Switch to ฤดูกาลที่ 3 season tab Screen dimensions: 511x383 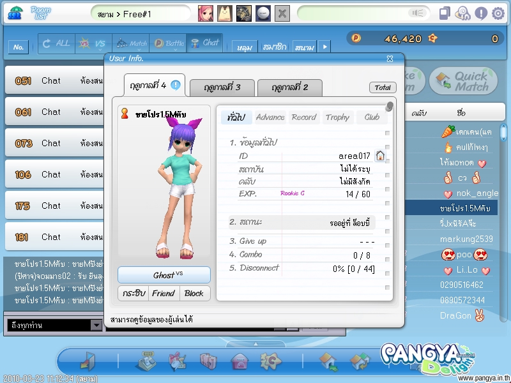point(222,87)
